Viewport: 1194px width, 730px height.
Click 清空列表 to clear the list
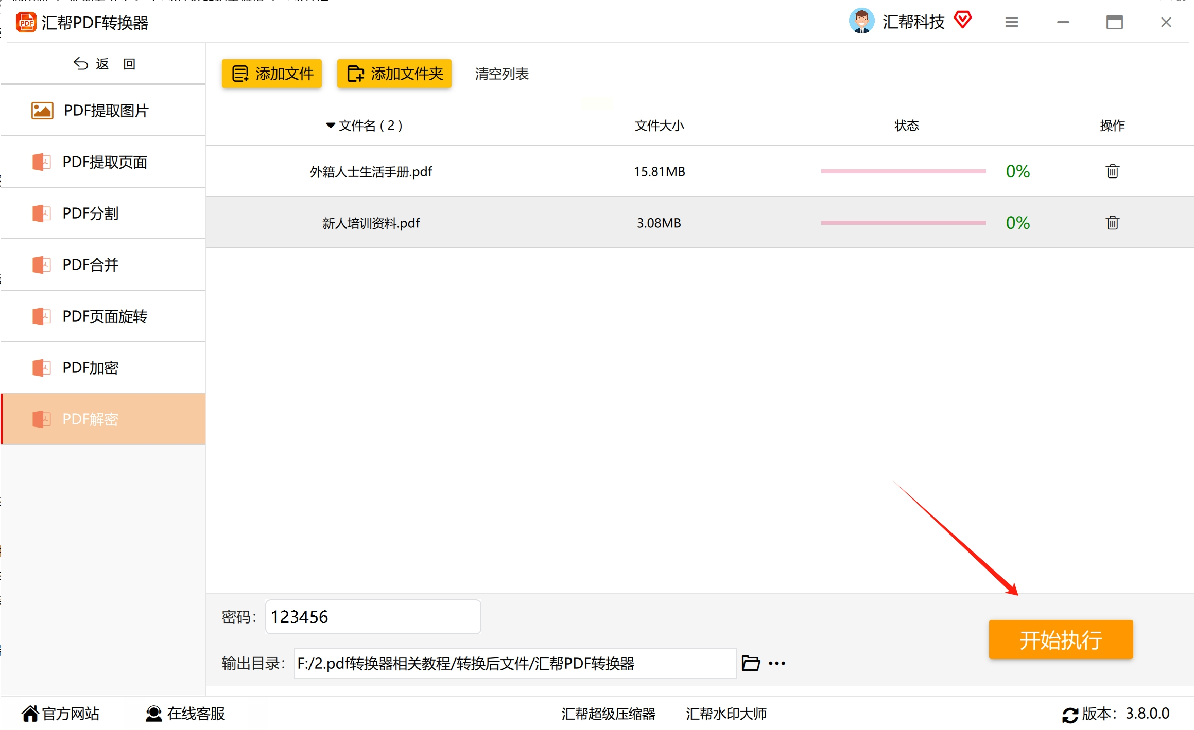click(x=501, y=74)
